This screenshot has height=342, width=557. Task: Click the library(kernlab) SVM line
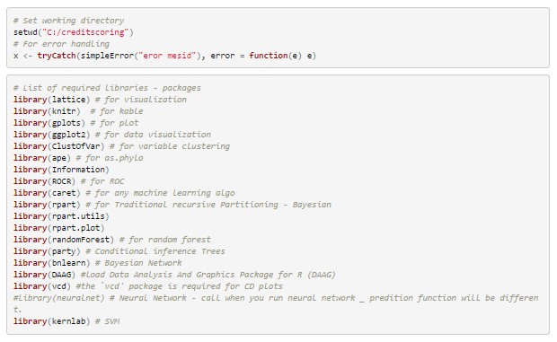[66, 321]
